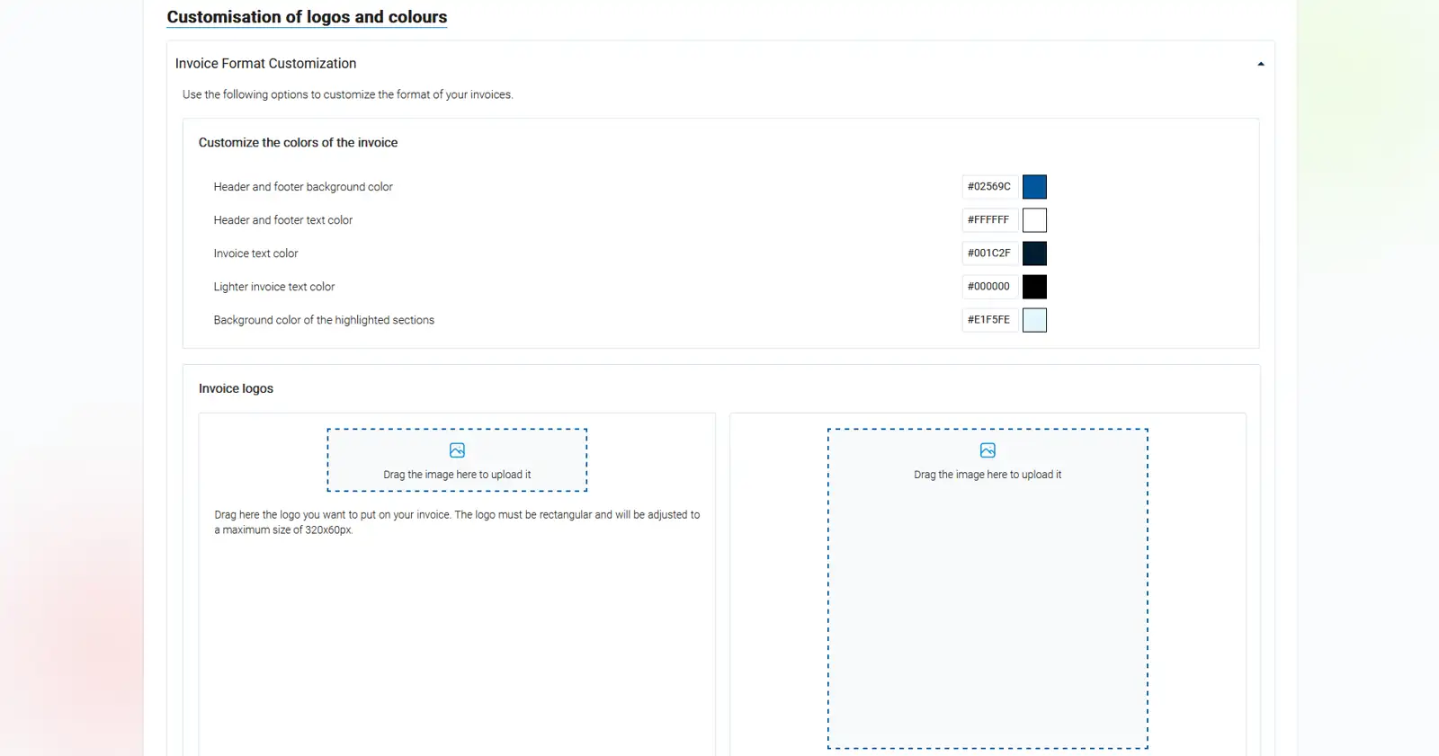This screenshot has height=756, width=1439.
Task: Open the highlighted sections background color swatch
Action: coord(1034,320)
